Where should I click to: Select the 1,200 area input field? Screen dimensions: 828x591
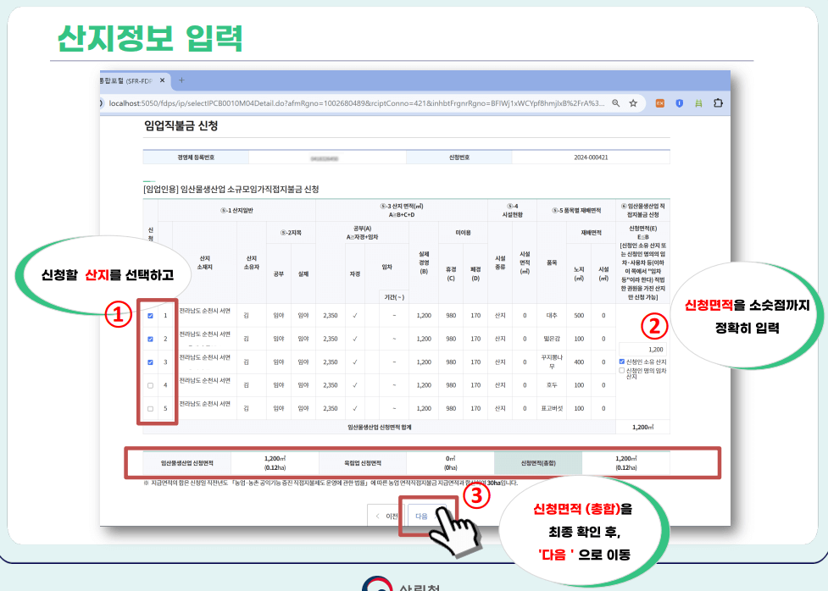[x=642, y=349]
